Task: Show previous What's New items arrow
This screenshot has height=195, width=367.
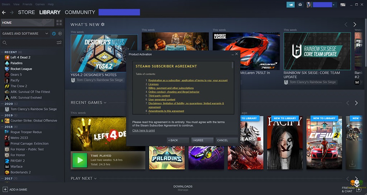Action: click(346, 24)
